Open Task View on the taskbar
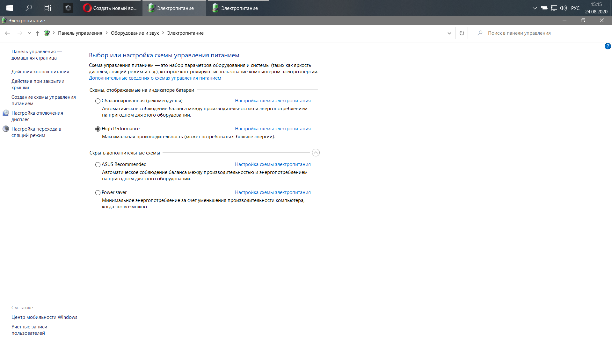Screen dimensions: 612x344 48,8
